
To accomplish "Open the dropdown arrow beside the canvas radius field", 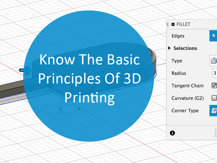I will [x=79, y=109].
